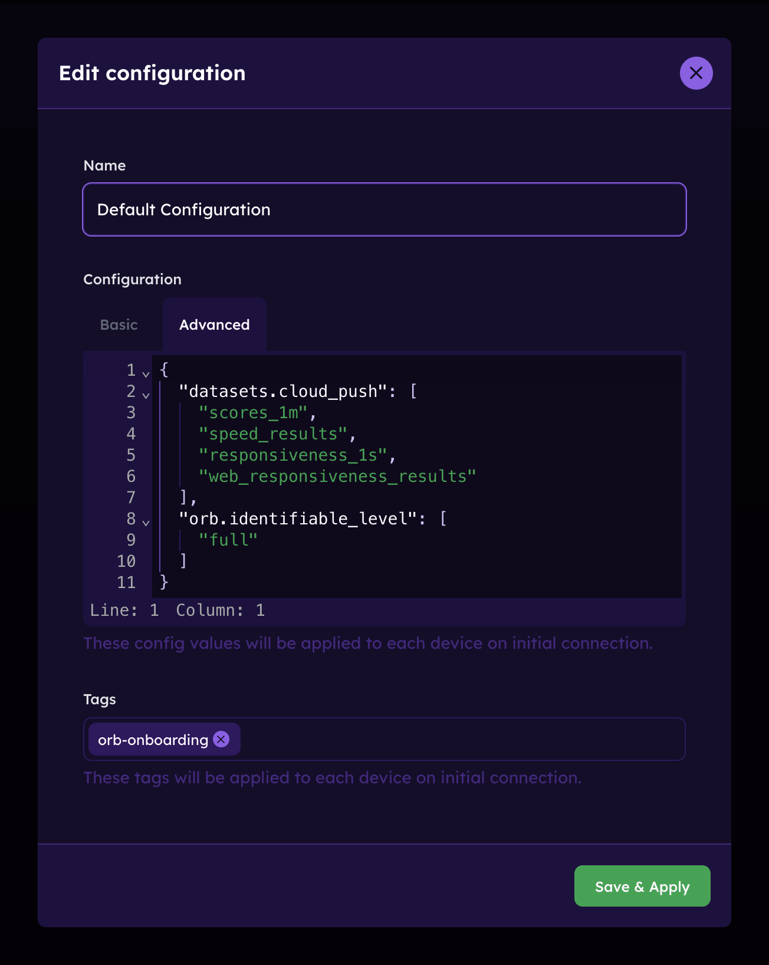Click the "speed_results" entry in the editor
The height and width of the screenshot is (965, 769).
pos(272,434)
